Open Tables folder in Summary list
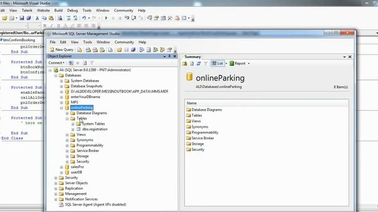Screen dimensions: 378x212 (197, 115)
